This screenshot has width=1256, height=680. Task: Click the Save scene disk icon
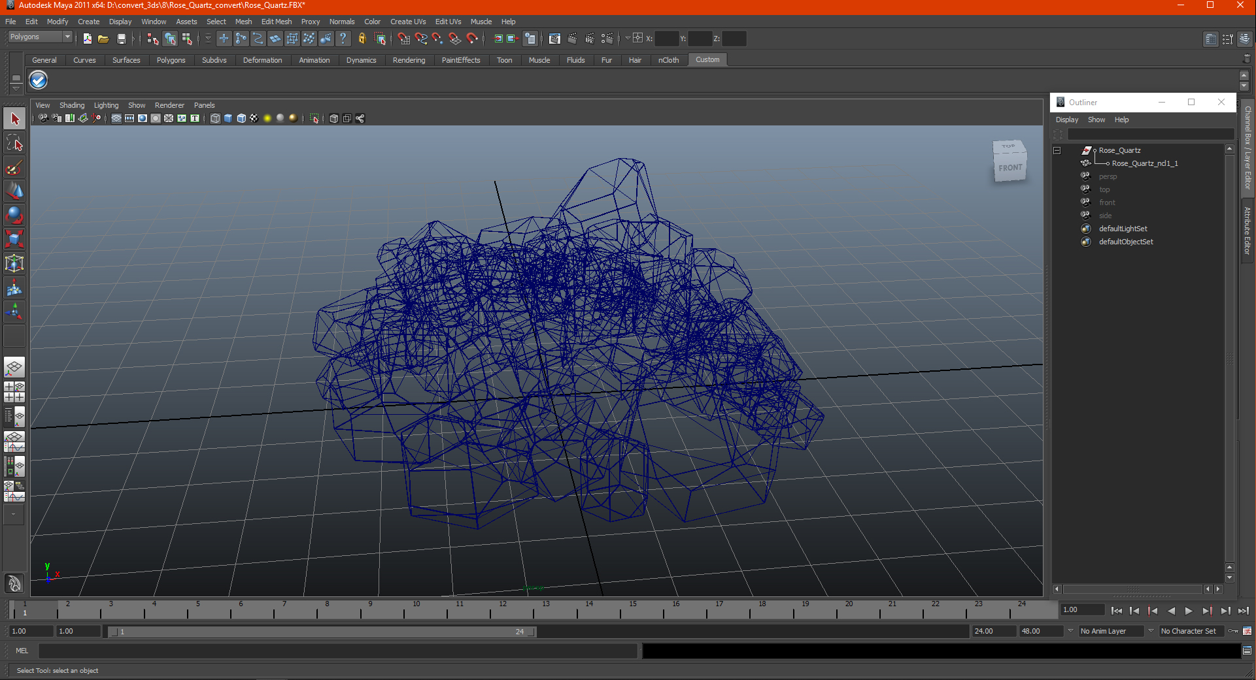tap(121, 39)
